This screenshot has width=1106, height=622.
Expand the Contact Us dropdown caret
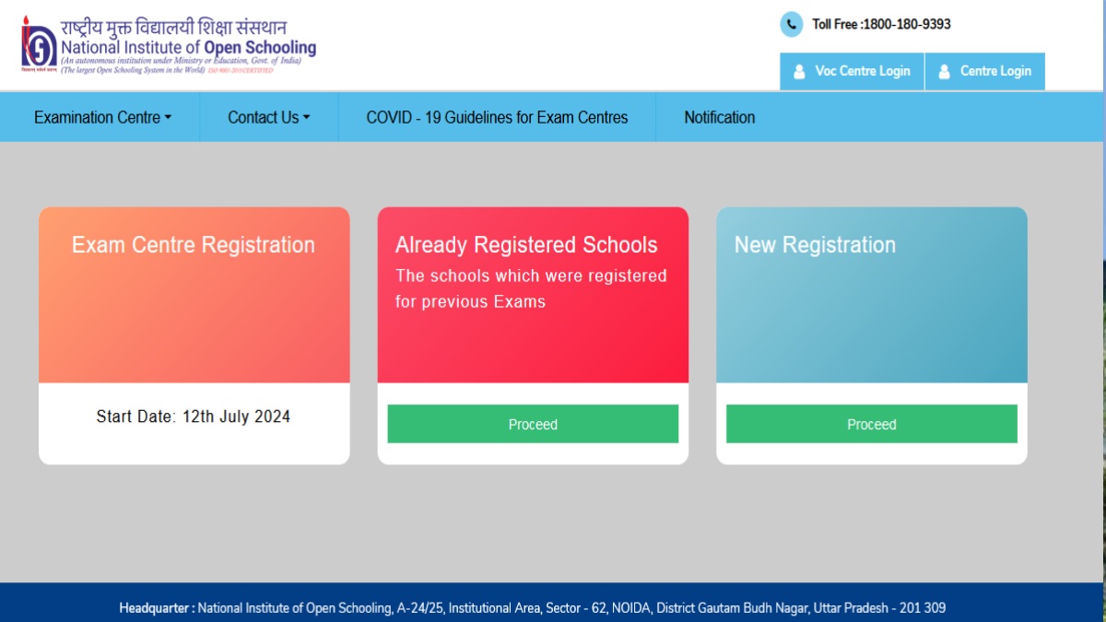(306, 118)
